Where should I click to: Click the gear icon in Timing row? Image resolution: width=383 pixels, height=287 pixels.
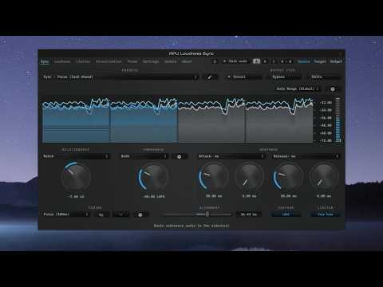[140, 214]
